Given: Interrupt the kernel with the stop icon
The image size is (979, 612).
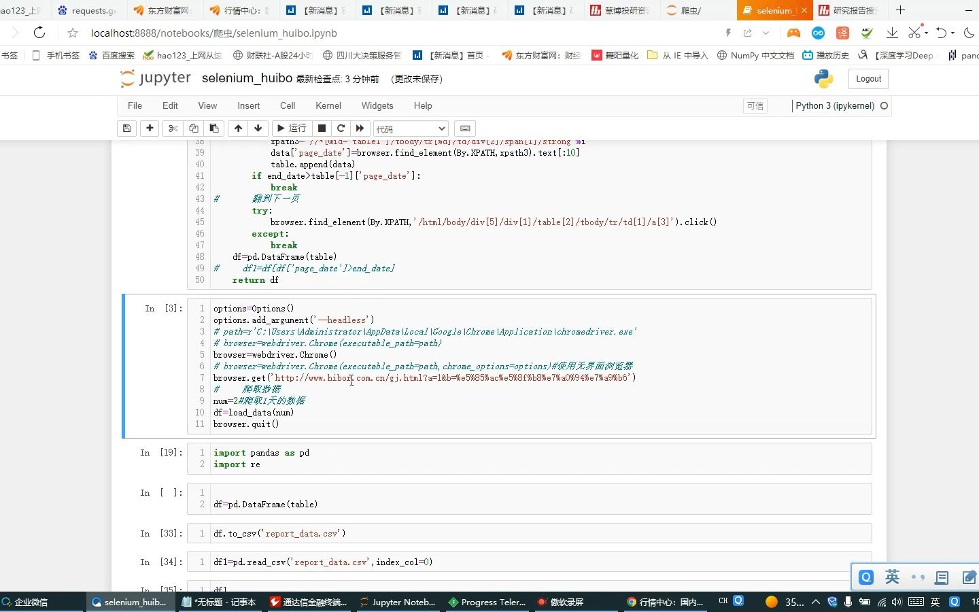Looking at the screenshot, I should point(322,129).
